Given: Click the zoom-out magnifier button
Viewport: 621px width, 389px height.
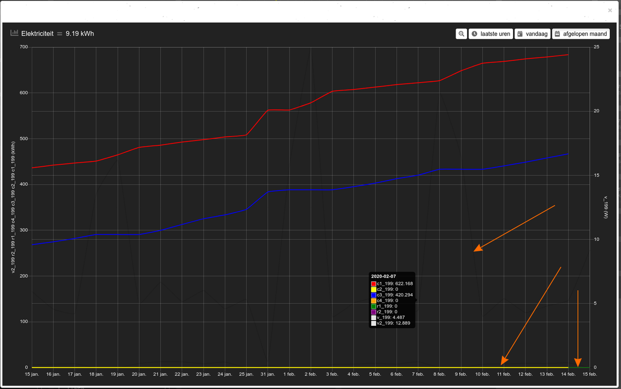Looking at the screenshot, I should coord(461,34).
